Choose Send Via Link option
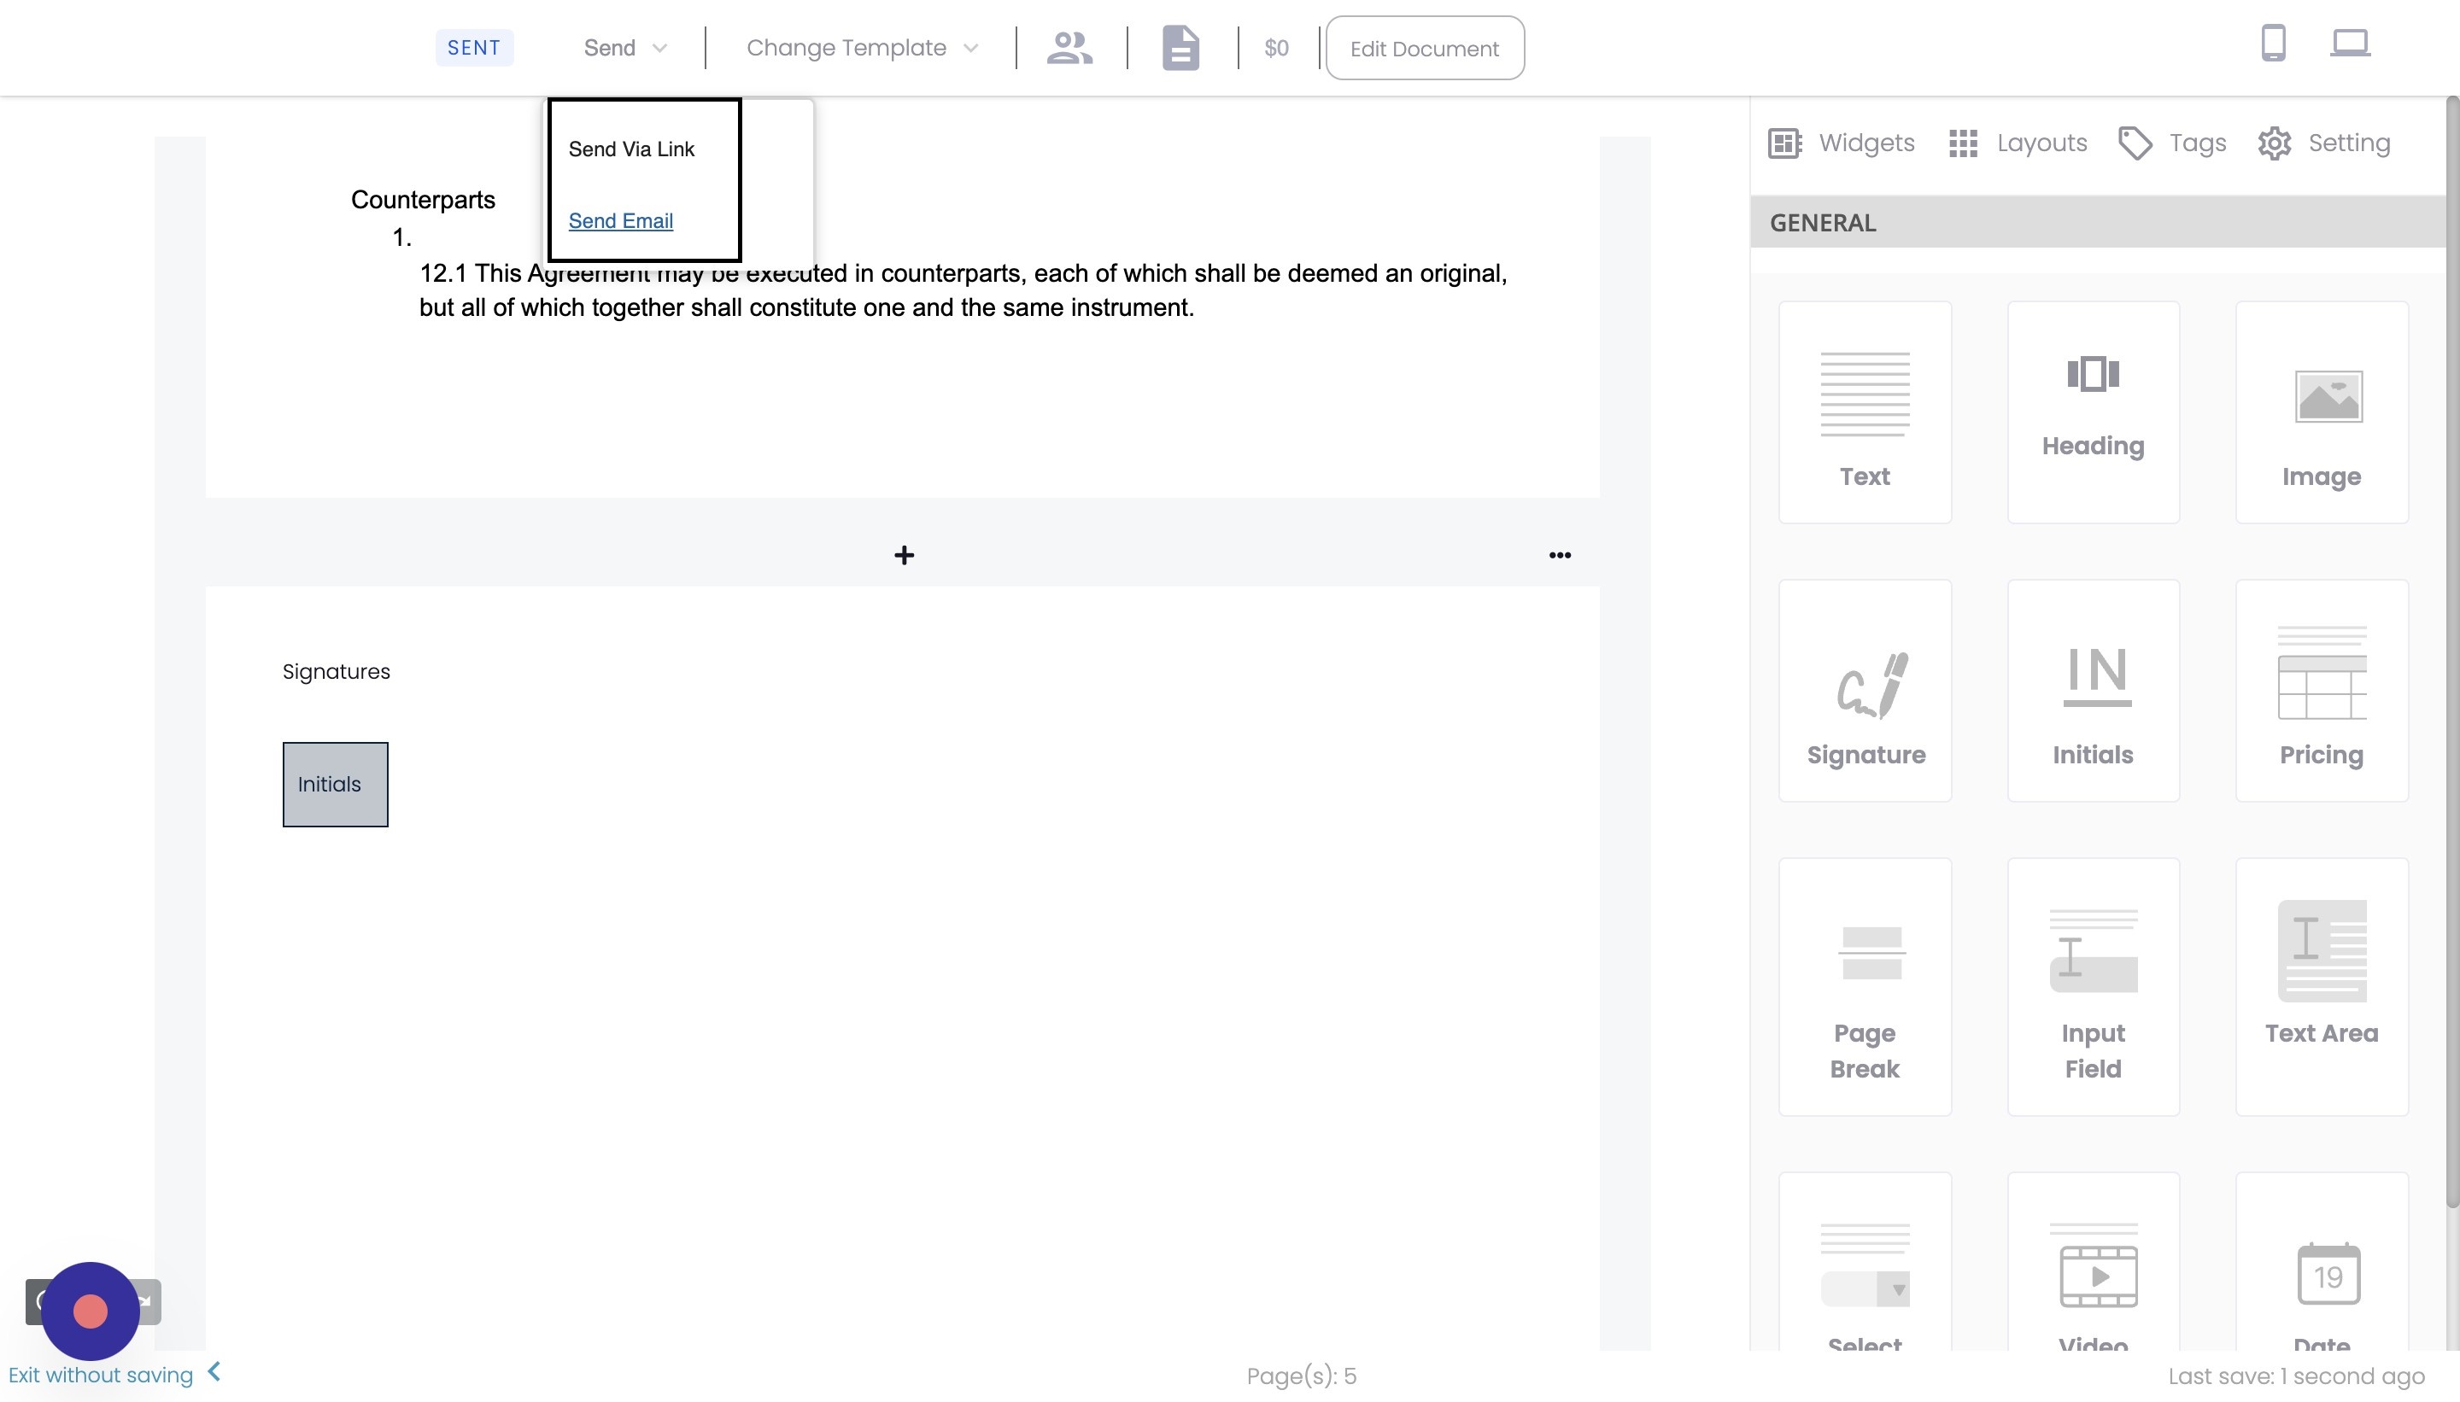 click(x=631, y=149)
